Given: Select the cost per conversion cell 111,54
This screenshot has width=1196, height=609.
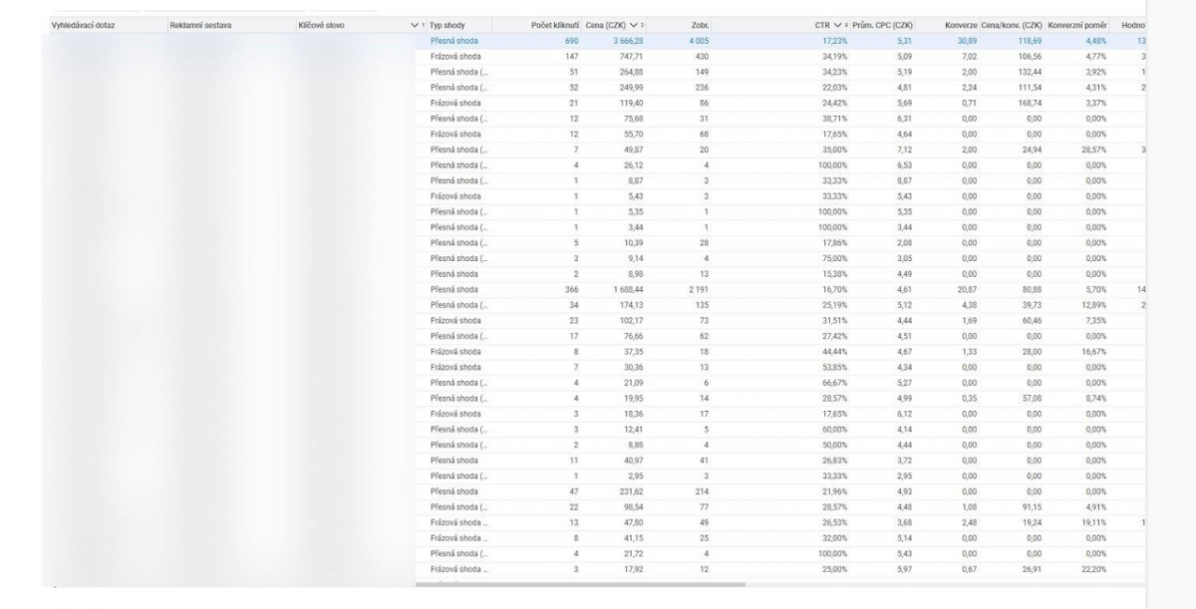Looking at the screenshot, I should click(1031, 88).
